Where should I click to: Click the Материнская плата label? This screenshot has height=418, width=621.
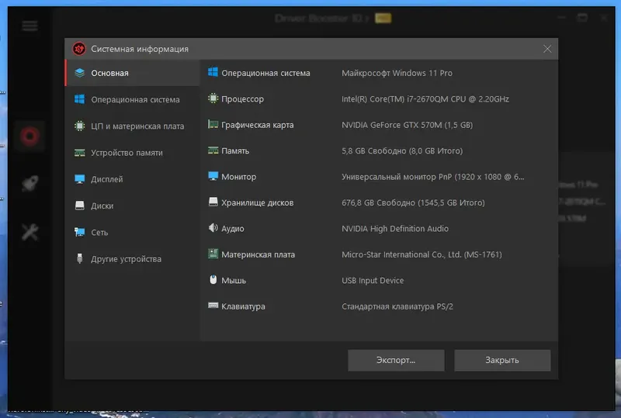tap(258, 254)
